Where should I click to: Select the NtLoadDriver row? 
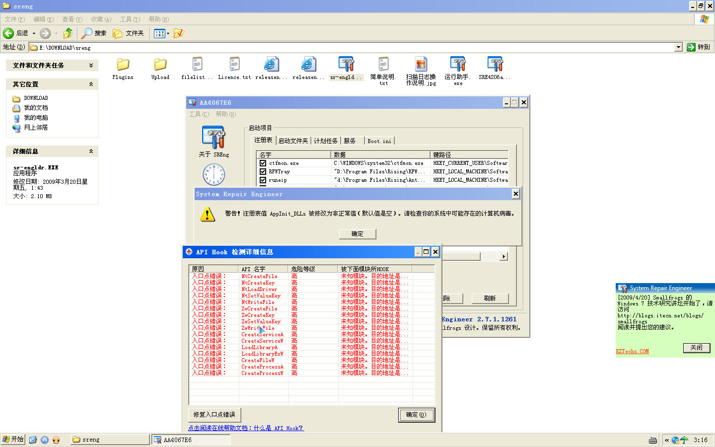[312, 289]
